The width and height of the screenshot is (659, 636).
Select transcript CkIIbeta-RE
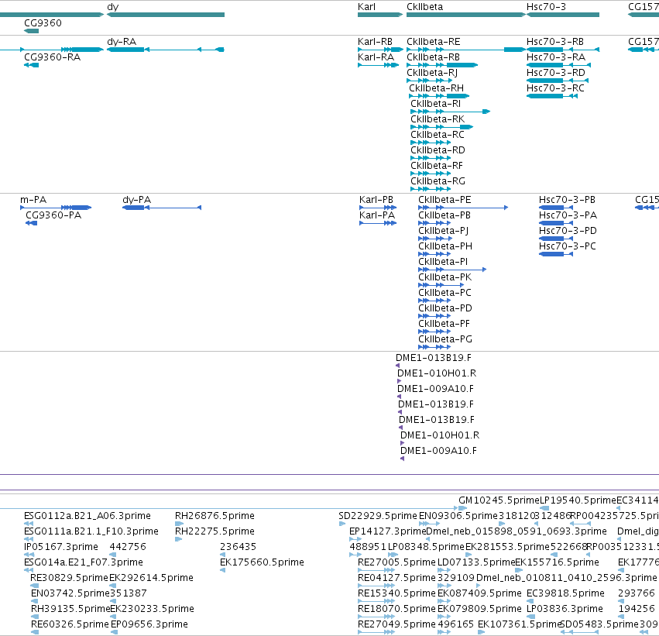click(x=466, y=50)
